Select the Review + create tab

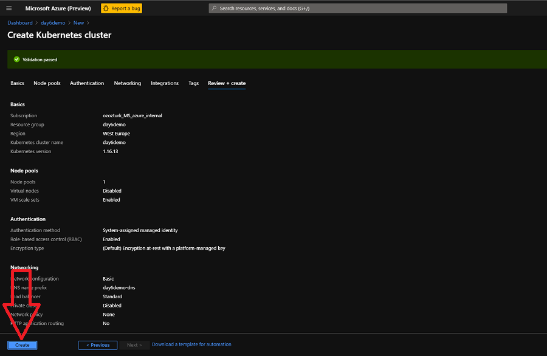pyautogui.click(x=227, y=83)
